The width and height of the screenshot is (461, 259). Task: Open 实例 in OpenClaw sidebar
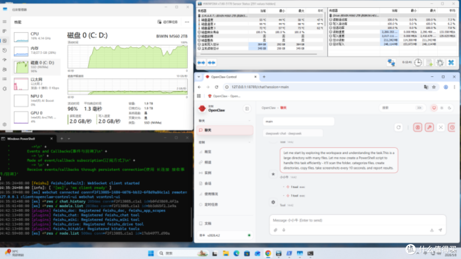(x=225, y=173)
